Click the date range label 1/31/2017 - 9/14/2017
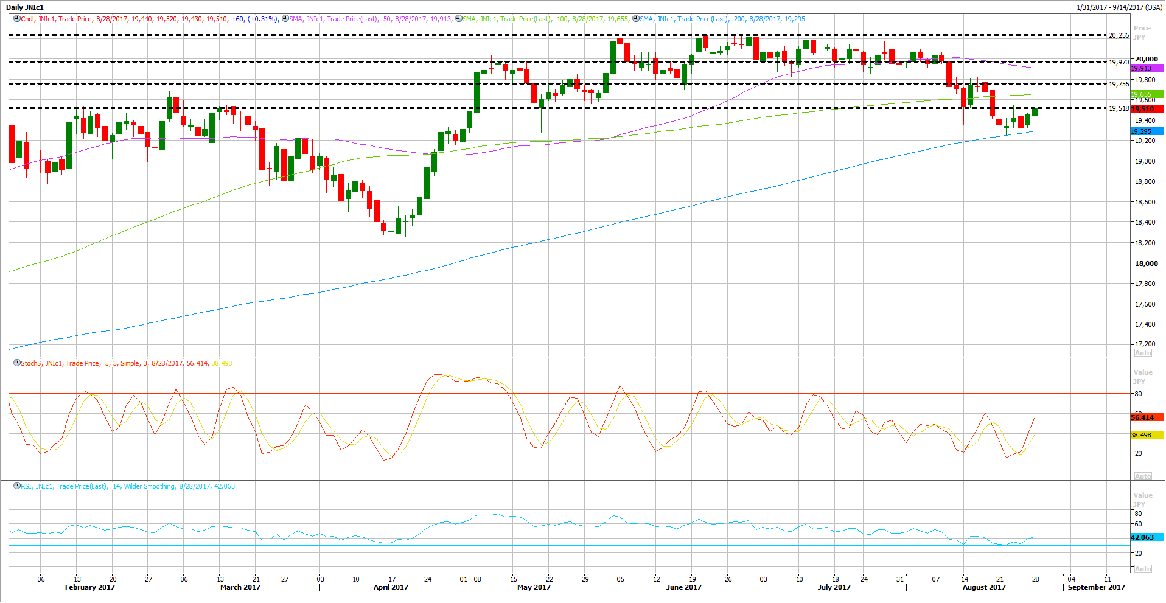The width and height of the screenshot is (1166, 603). click(1119, 7)
